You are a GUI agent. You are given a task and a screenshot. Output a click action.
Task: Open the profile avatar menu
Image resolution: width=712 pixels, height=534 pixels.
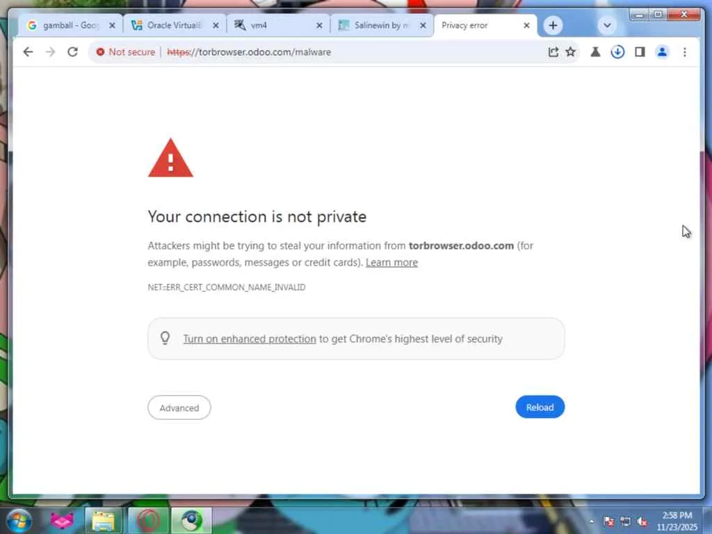663,52
